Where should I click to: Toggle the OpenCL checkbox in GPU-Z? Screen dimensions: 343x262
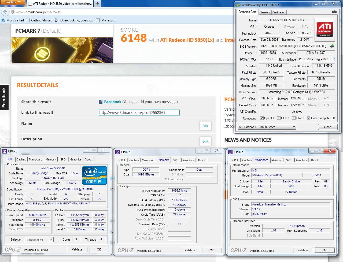click(x=262, y=118)
